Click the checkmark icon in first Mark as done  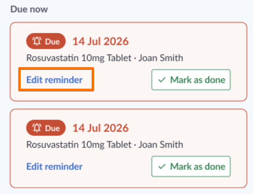[162, 80]
